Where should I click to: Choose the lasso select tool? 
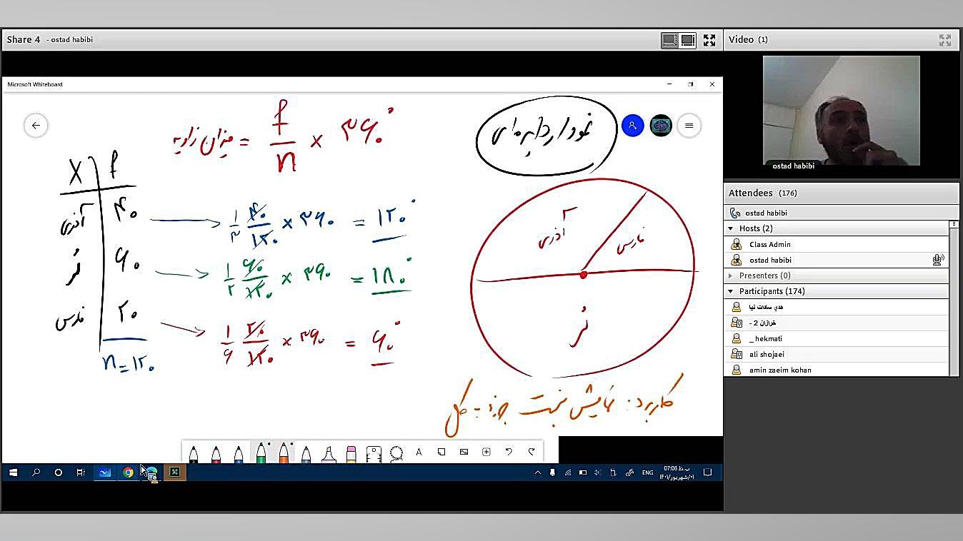point(396,453)
